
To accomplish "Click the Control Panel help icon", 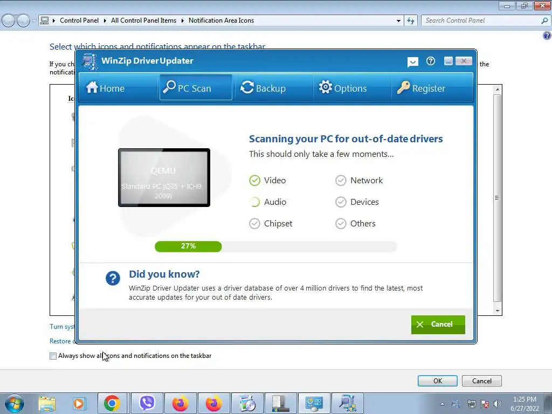I will point(547,36).
